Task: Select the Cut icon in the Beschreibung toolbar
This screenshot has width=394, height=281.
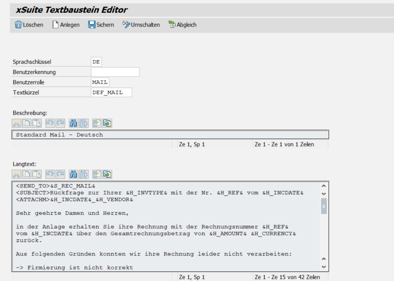Action: [17, 123]
